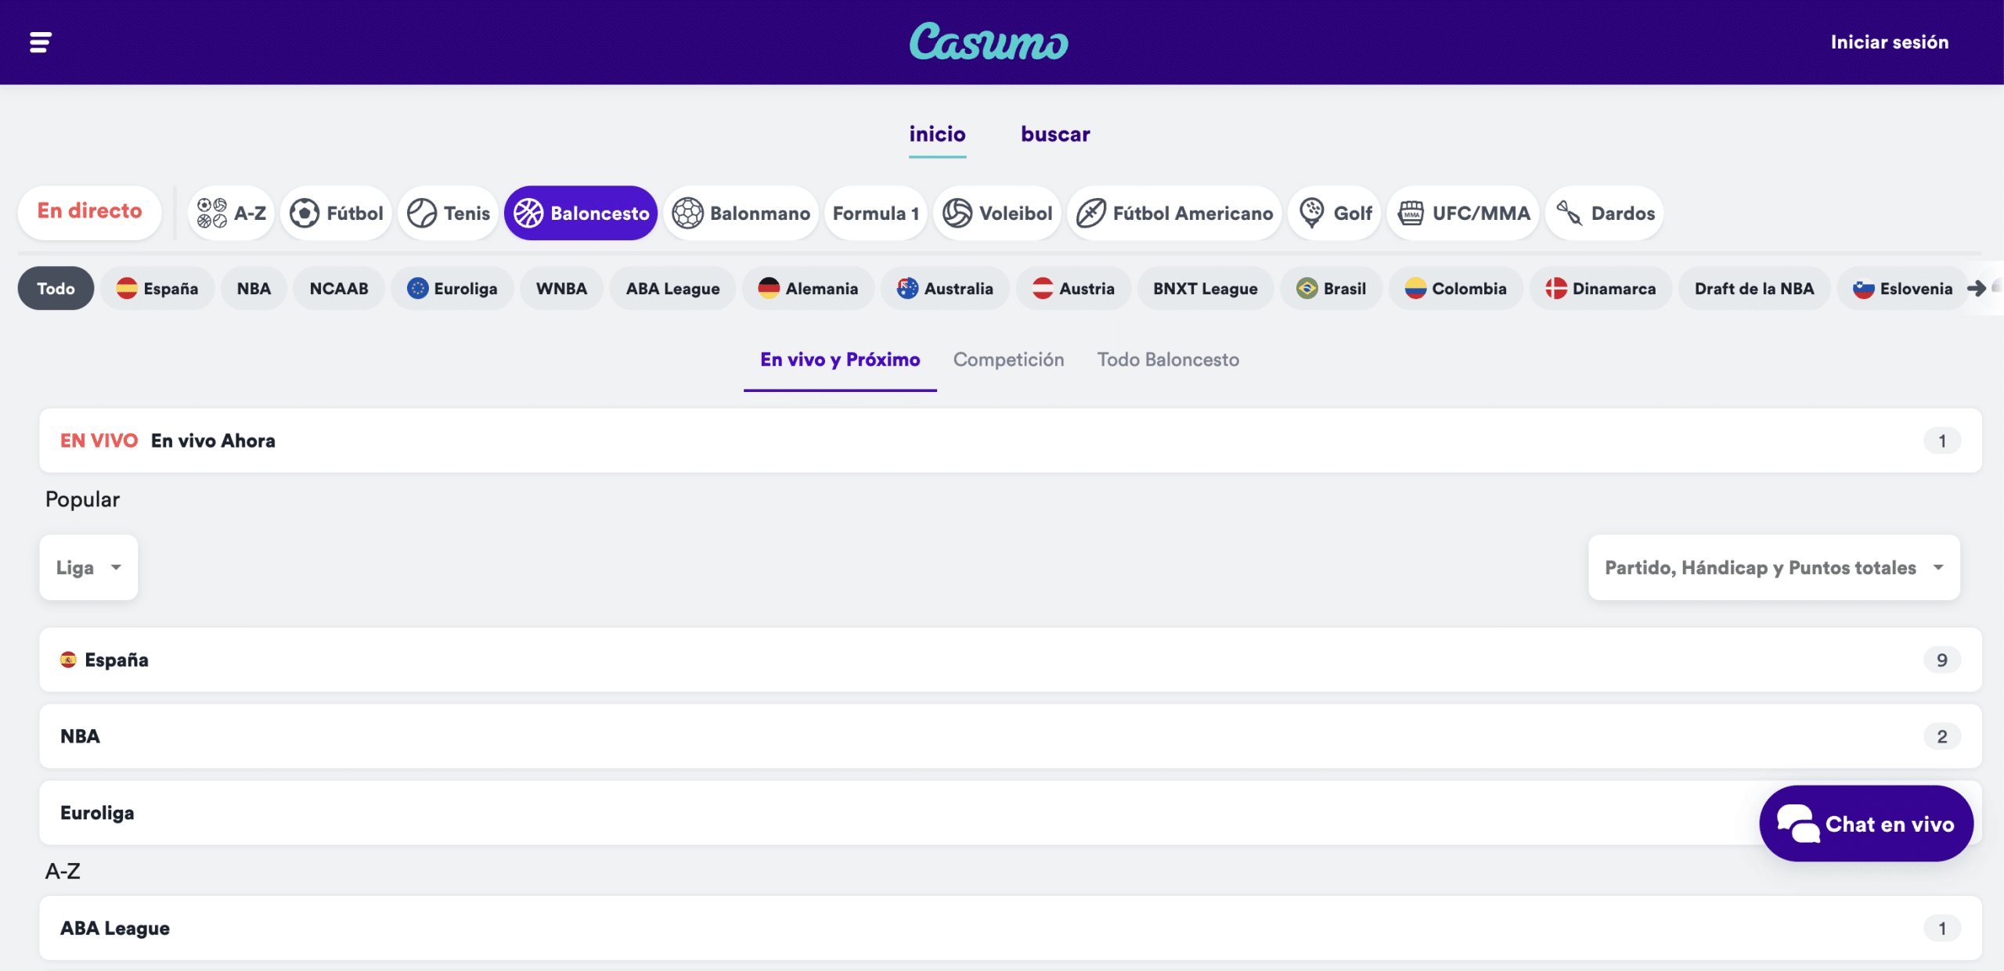
Task: Open the Liga dropdown
Action: pyautogui.click(x=88, y=567)
